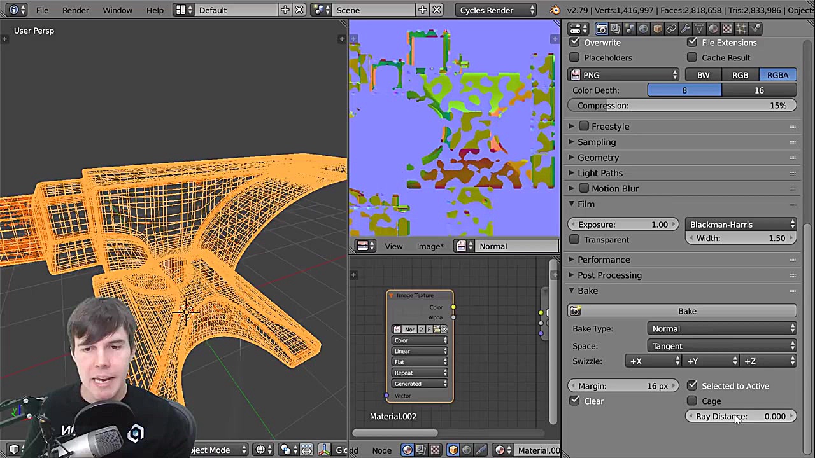Open the Constraints properties tab (chain icon)
Viewport: 815px width, 458px height.
coord(671,29)
